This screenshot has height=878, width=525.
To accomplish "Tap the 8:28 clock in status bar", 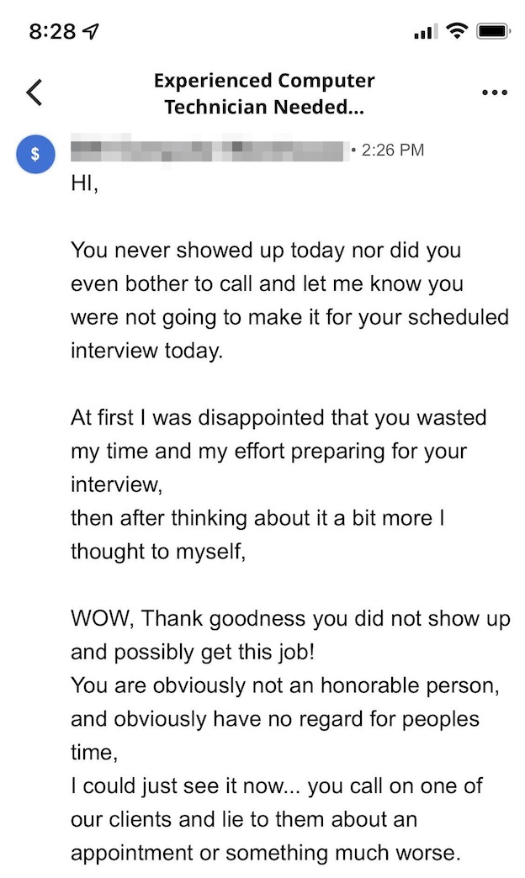I will coord(52,32).
